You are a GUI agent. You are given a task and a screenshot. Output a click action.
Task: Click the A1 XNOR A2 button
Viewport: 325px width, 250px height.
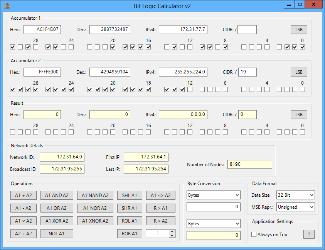95,221
